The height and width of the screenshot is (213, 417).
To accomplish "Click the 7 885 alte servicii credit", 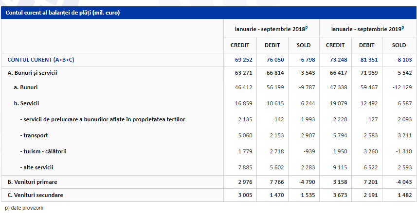I will 245,167.
